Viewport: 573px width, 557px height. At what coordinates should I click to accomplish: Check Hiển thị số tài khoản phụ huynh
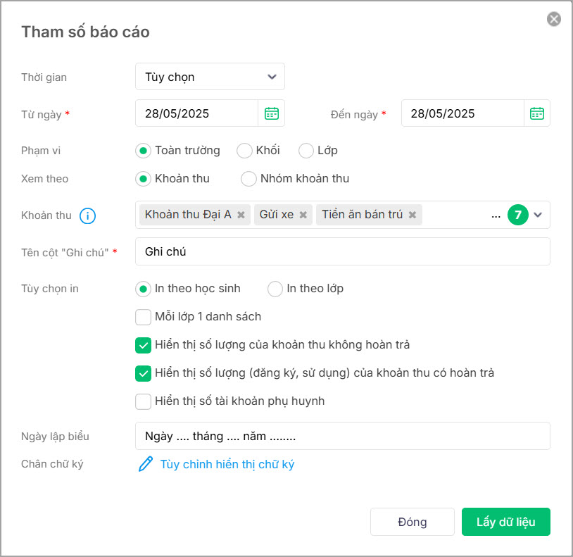pyautogui.click(x=144, y=401)
